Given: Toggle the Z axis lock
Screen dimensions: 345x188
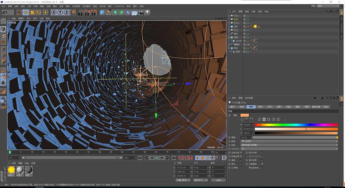Looking at the screenshot, I should pos(66,13).
